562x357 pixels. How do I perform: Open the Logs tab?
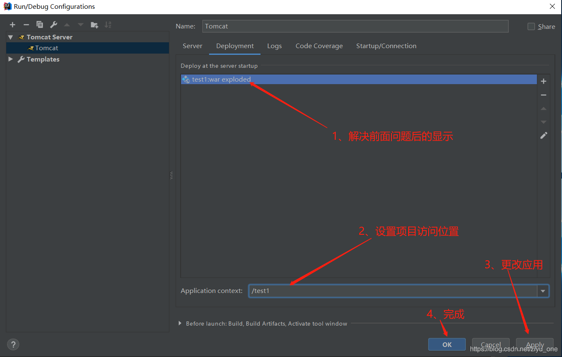pyautogui.click(x=274, y=46)
